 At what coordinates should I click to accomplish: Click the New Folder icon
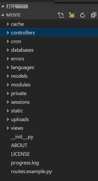[72, 15]
